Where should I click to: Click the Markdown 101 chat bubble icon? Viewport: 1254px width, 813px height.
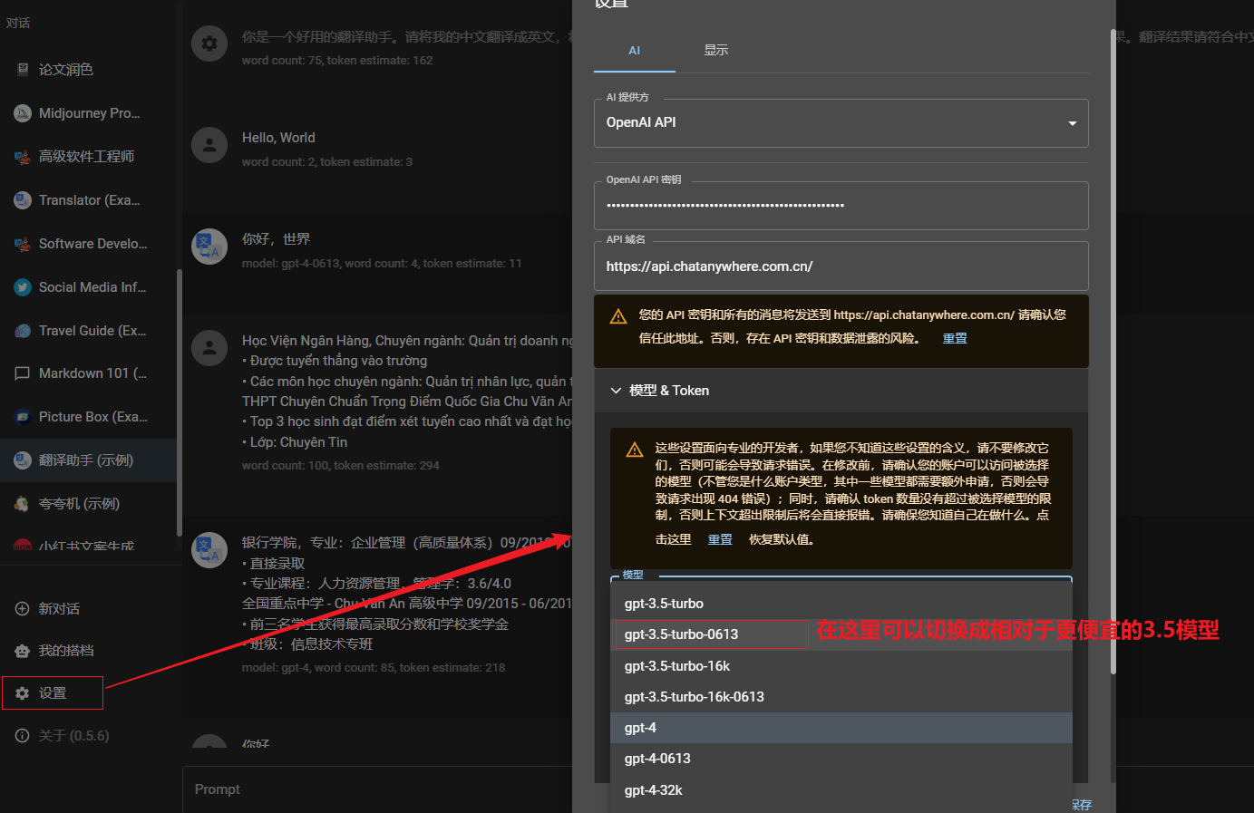(x=23, y=373)
